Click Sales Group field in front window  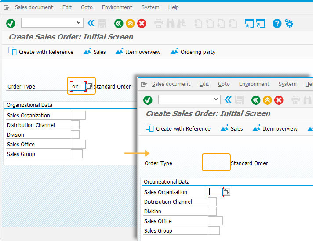pyautogui.click(x=214, y=230)
